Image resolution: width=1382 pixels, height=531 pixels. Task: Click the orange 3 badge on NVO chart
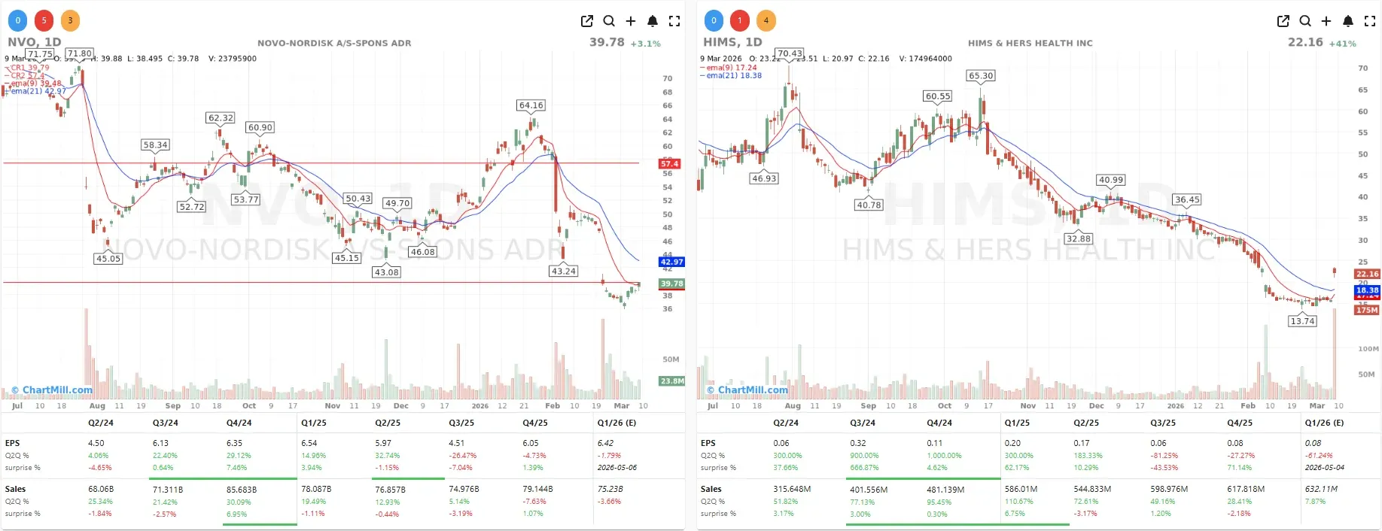[x=70, y=20]
